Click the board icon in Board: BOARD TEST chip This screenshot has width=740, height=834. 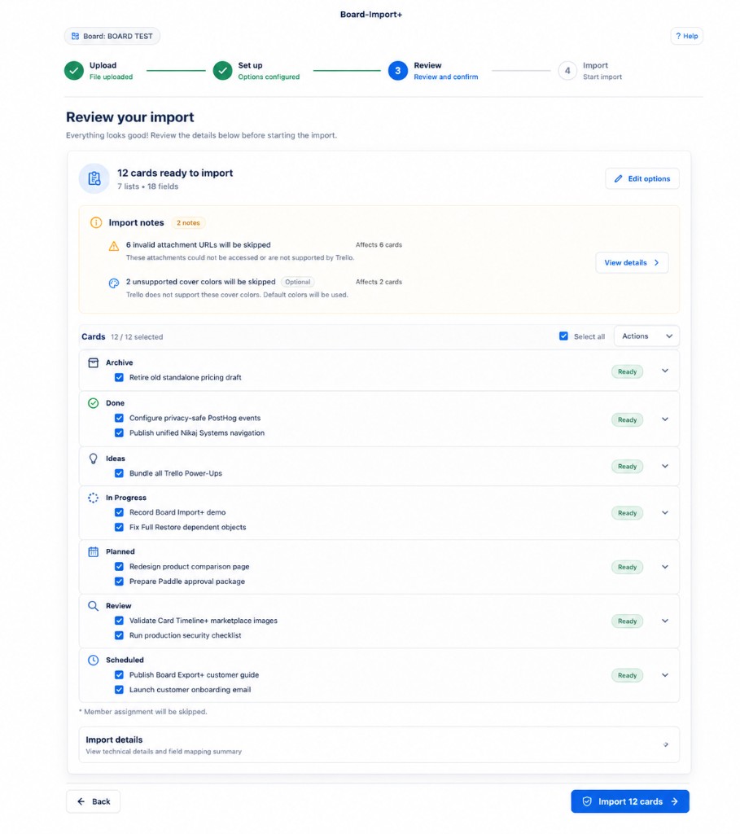pyautogui.click(x=76, y=36)
